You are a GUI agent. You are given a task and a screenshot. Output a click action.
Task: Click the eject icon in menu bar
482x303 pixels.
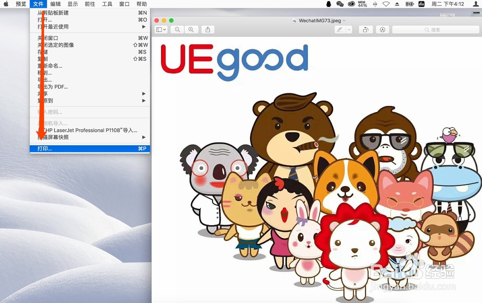click(x=397, y=4)
